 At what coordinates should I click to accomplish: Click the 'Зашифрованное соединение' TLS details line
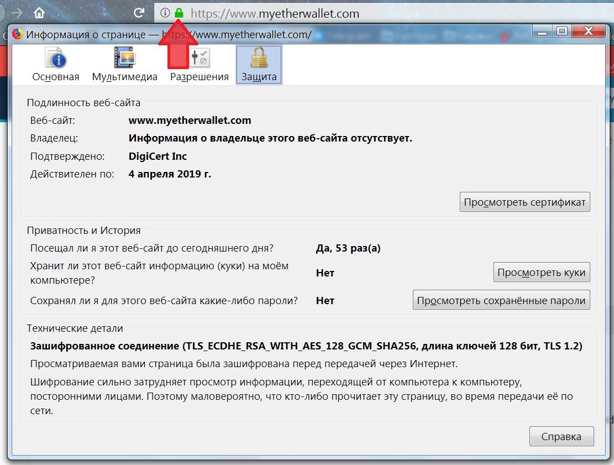tap(306, 346)
